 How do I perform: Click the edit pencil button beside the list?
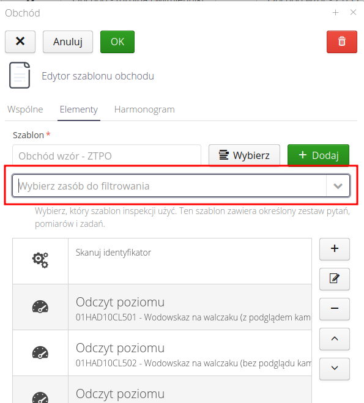335,279
